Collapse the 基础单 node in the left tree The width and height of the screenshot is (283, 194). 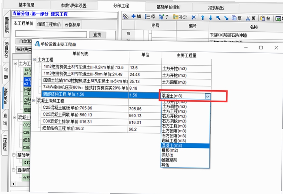[x=14, y=154]
